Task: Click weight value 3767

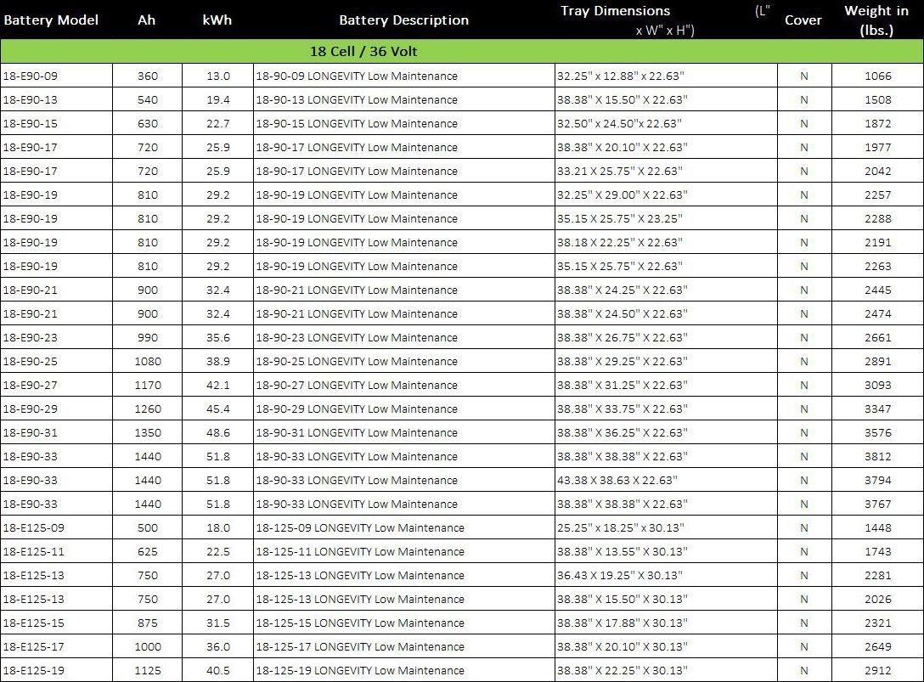Action: (878, 504)
